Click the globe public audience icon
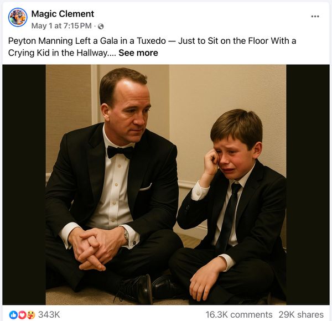This screenshot has height=321, width=332. click(101, 26)
